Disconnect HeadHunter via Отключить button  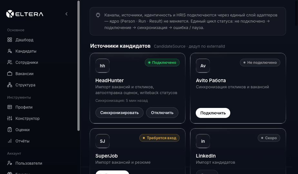[x=162, y=113]
